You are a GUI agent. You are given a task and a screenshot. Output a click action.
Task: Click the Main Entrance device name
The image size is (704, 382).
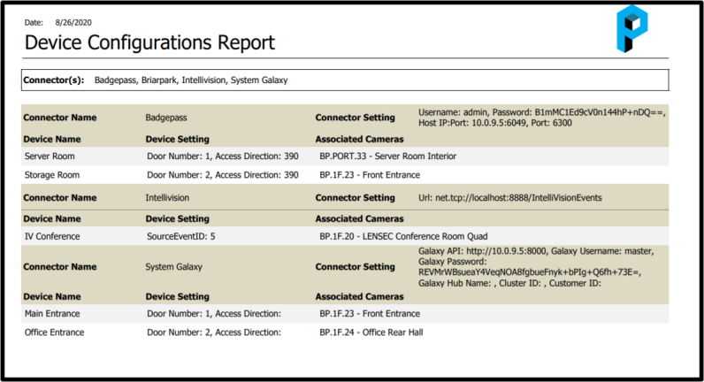click(x=52, y=313)
